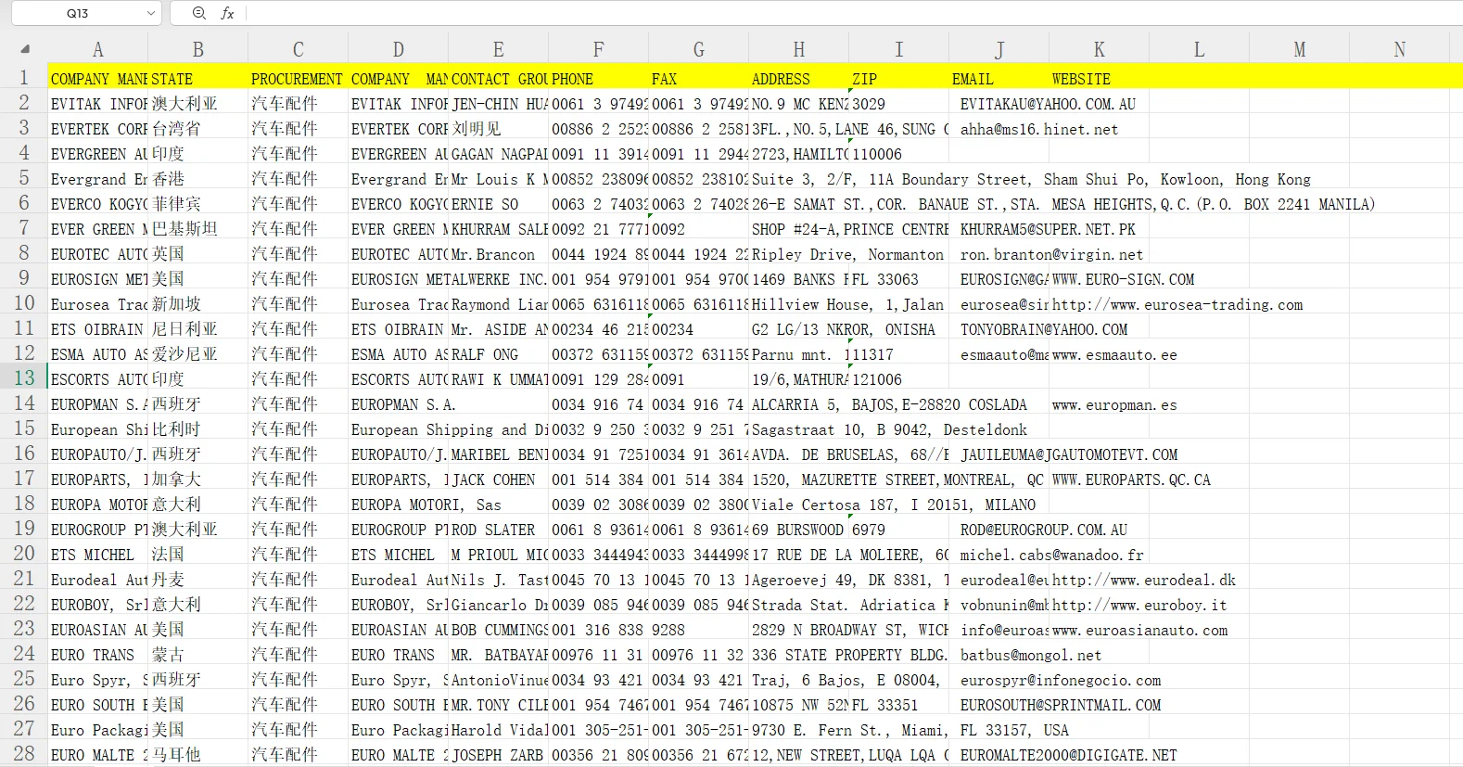Screen dimensions: 1463x767
Task: Click into the formula bar input
Action: [x=853, y=13]
